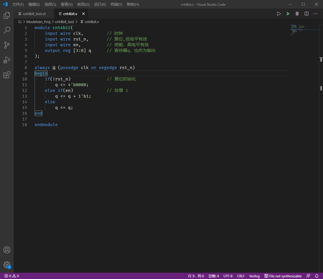The height and width of the screenshot is (279, 323).
Task: Open the 文件(F) menu
Action: [x=18, y=5]
